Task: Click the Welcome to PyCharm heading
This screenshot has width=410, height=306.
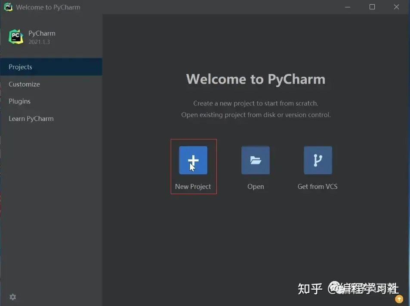Action: 256,79
